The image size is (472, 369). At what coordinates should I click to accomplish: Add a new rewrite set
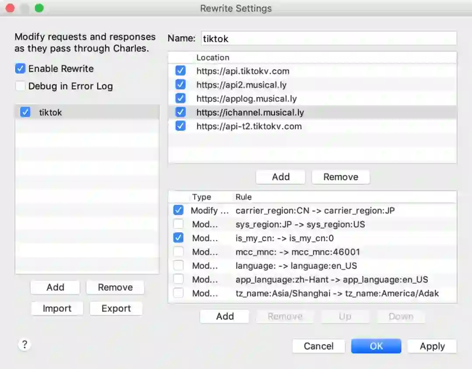coord(55,287)
